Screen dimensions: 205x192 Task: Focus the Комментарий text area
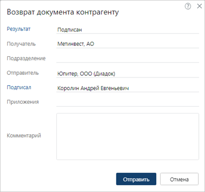coord(127,136)
